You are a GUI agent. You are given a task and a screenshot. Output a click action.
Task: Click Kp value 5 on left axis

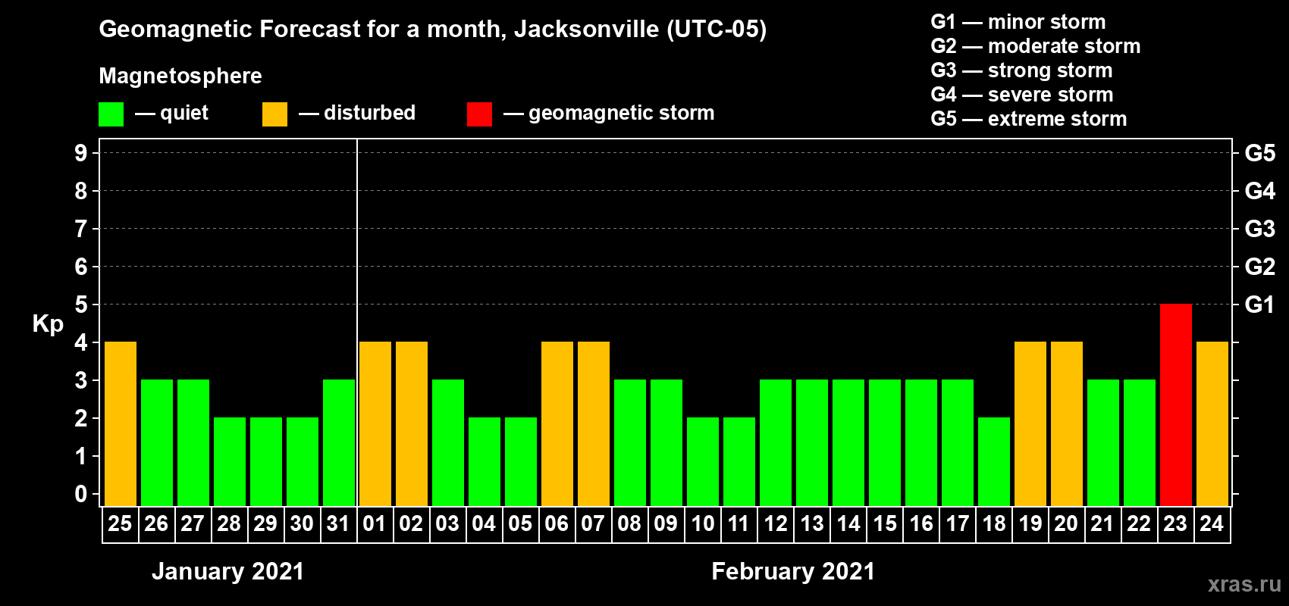coord(81,305)
